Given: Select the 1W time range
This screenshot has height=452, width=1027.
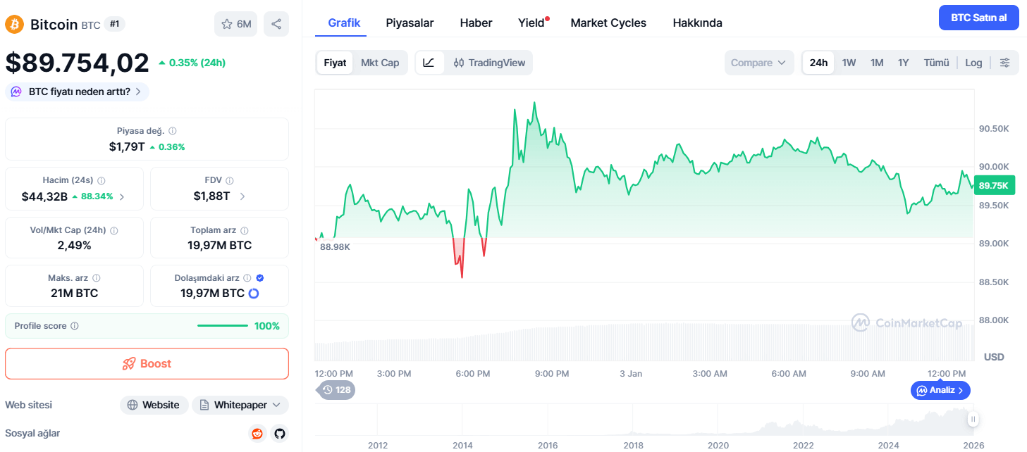Looking at the screenshot, I should (x=849, y=63).
